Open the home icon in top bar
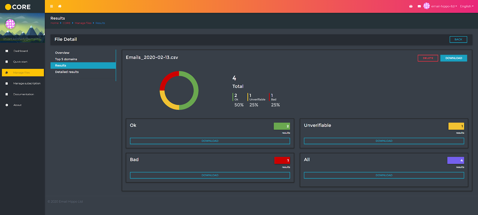Screen dimensions: 478x215 [x=60, y=6]
